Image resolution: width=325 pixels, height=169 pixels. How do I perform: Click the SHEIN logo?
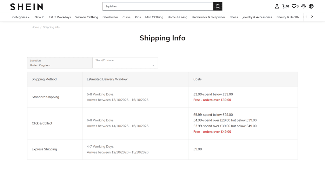click(27, 7)
